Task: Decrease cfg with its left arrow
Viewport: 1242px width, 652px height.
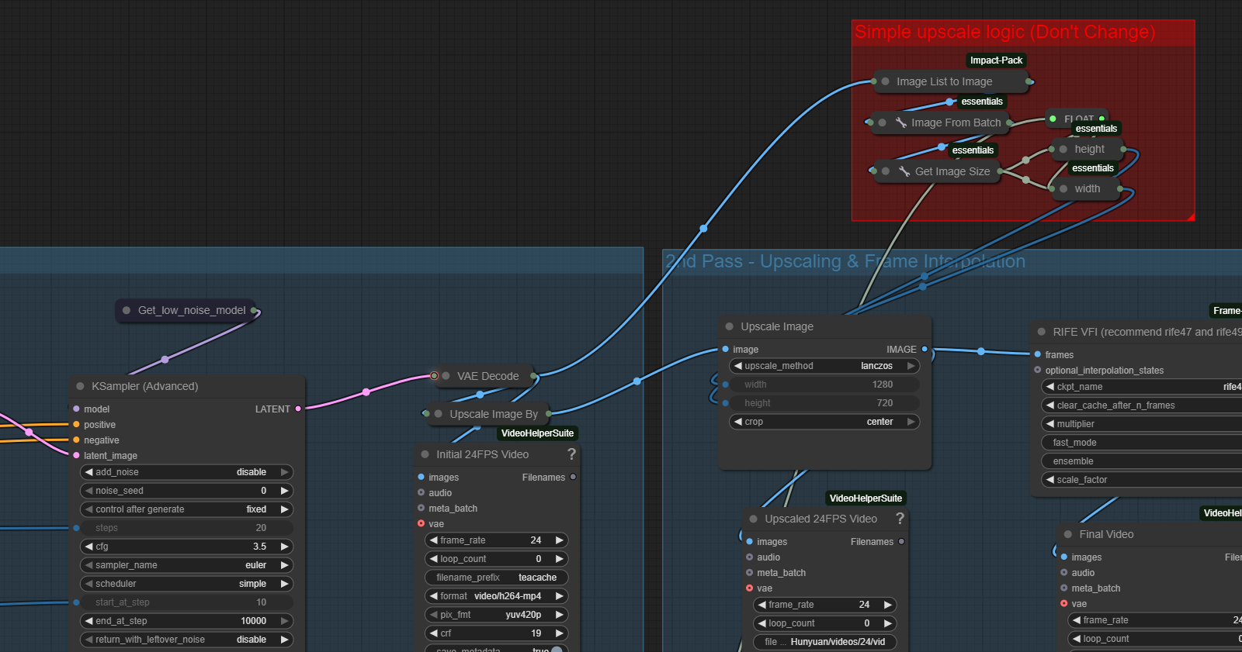Action: pyautogui.click(x=88, y=547)
